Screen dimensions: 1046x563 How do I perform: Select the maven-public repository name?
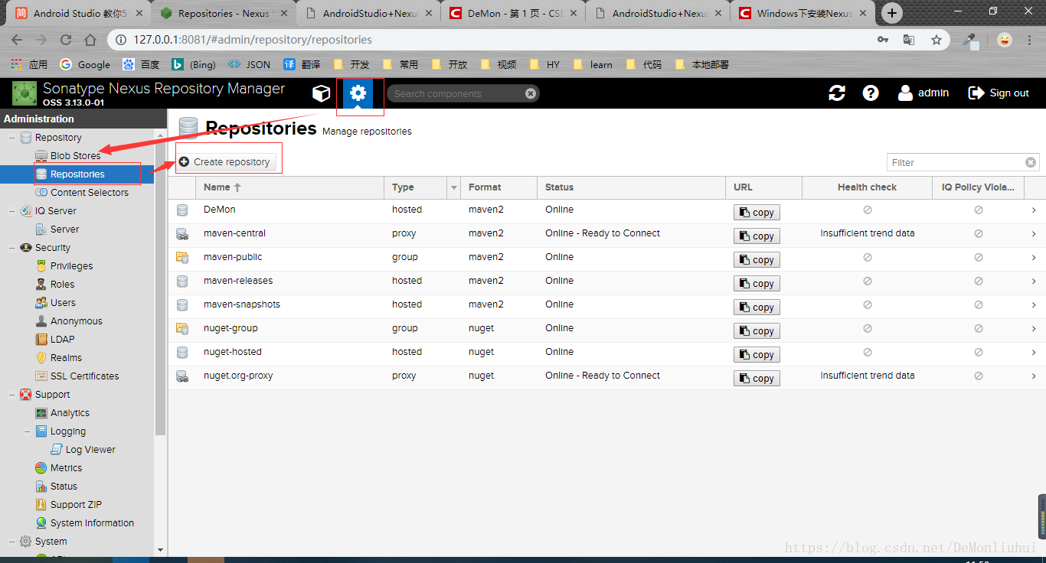pos(233,257)
